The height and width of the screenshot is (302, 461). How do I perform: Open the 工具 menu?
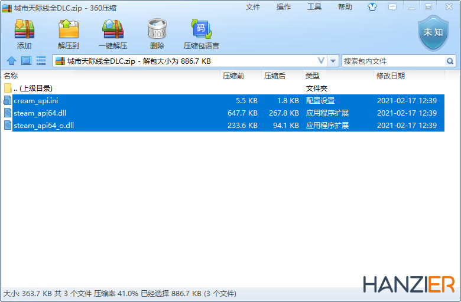(314, 6)
